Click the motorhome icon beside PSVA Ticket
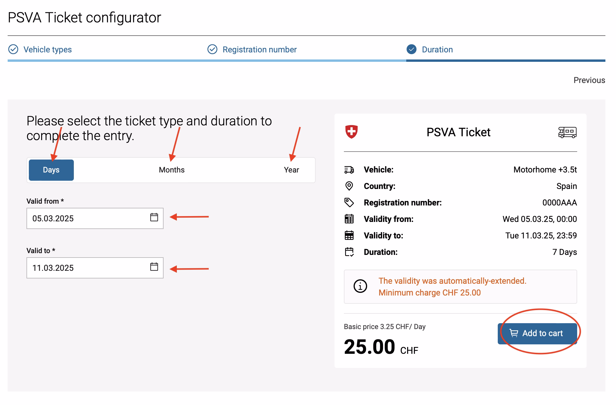The height and width of the screenshot is (405, 616). (567, 133)
